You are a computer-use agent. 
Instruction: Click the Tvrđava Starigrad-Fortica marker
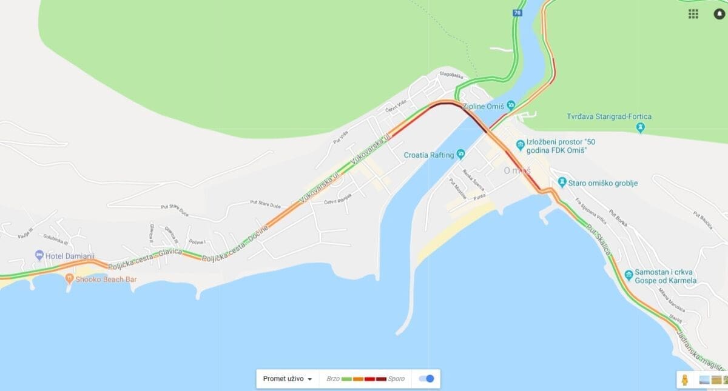click(641, 127)
